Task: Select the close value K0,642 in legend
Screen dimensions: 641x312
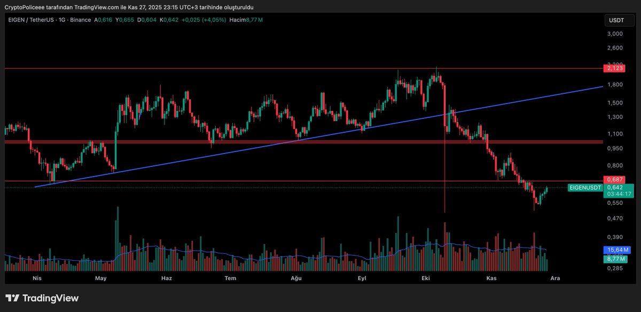Action: (168, 20)
